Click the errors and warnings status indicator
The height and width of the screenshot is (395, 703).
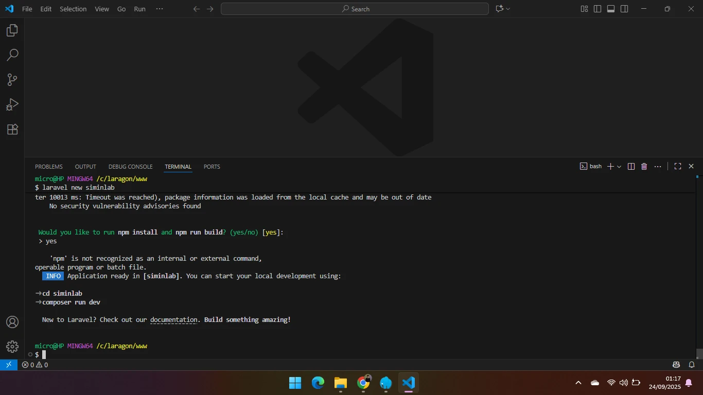[x=35, y=365]
